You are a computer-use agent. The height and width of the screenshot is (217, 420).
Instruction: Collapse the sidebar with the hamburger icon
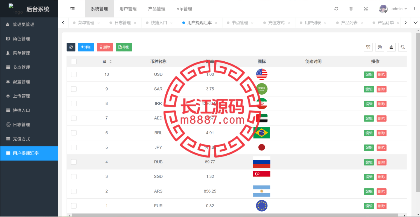(x=72, y=9)
